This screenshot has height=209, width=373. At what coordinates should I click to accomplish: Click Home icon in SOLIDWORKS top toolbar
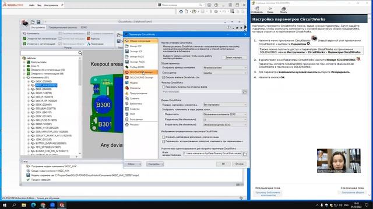coord(181,12)
